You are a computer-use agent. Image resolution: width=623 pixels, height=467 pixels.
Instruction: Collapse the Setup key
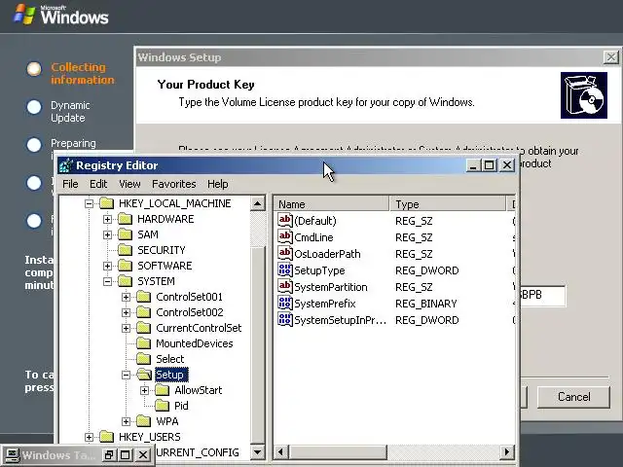[x=126, y=375]
